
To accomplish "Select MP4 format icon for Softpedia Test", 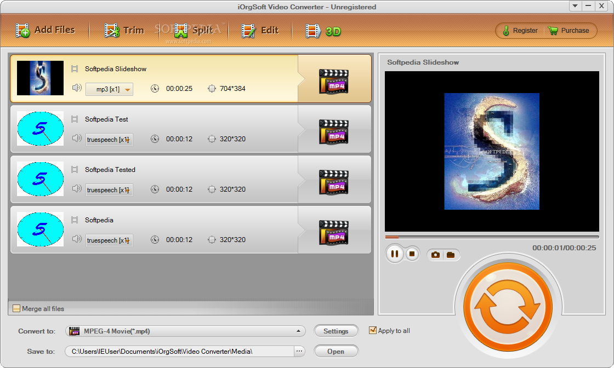I will [x=334, y=132].
